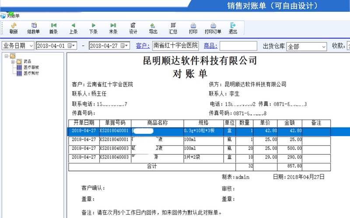Click the report title 对 账 单
The width and height of the screenshot is (350, 218).
click(190, 74)
